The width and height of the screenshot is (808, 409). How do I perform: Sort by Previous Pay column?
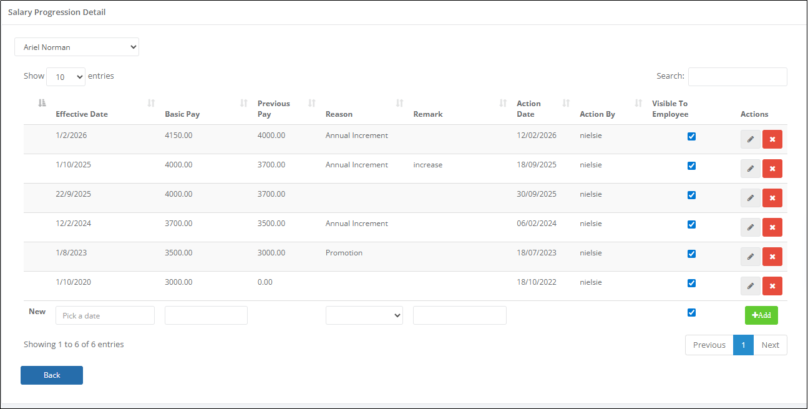pyautogui.click(x=286, y=109)
